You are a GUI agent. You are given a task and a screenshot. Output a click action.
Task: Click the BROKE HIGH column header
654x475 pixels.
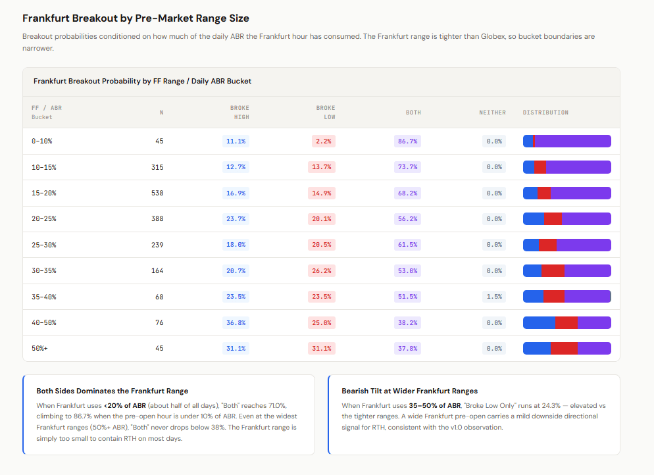[239, 113]
